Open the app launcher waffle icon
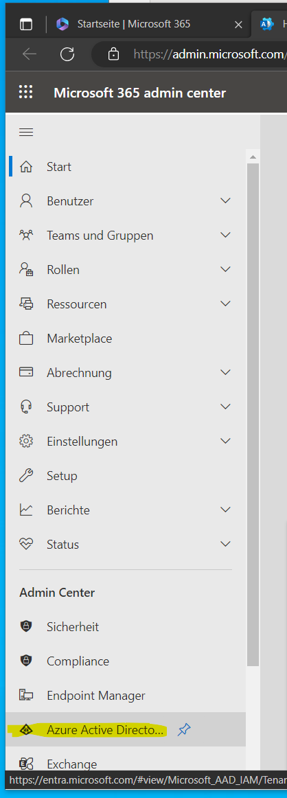This screenshot has width=287, height=798. pyautogui.click(x=25, y=92)
